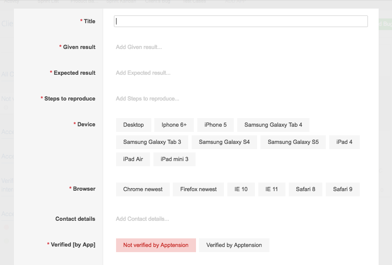Enable the IE 10 browser option
Screen dimensions: 392x265
click(x=241, y=189)
